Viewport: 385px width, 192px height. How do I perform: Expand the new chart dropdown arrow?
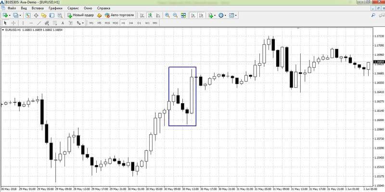pyautogui.click(x=10, y=15)
